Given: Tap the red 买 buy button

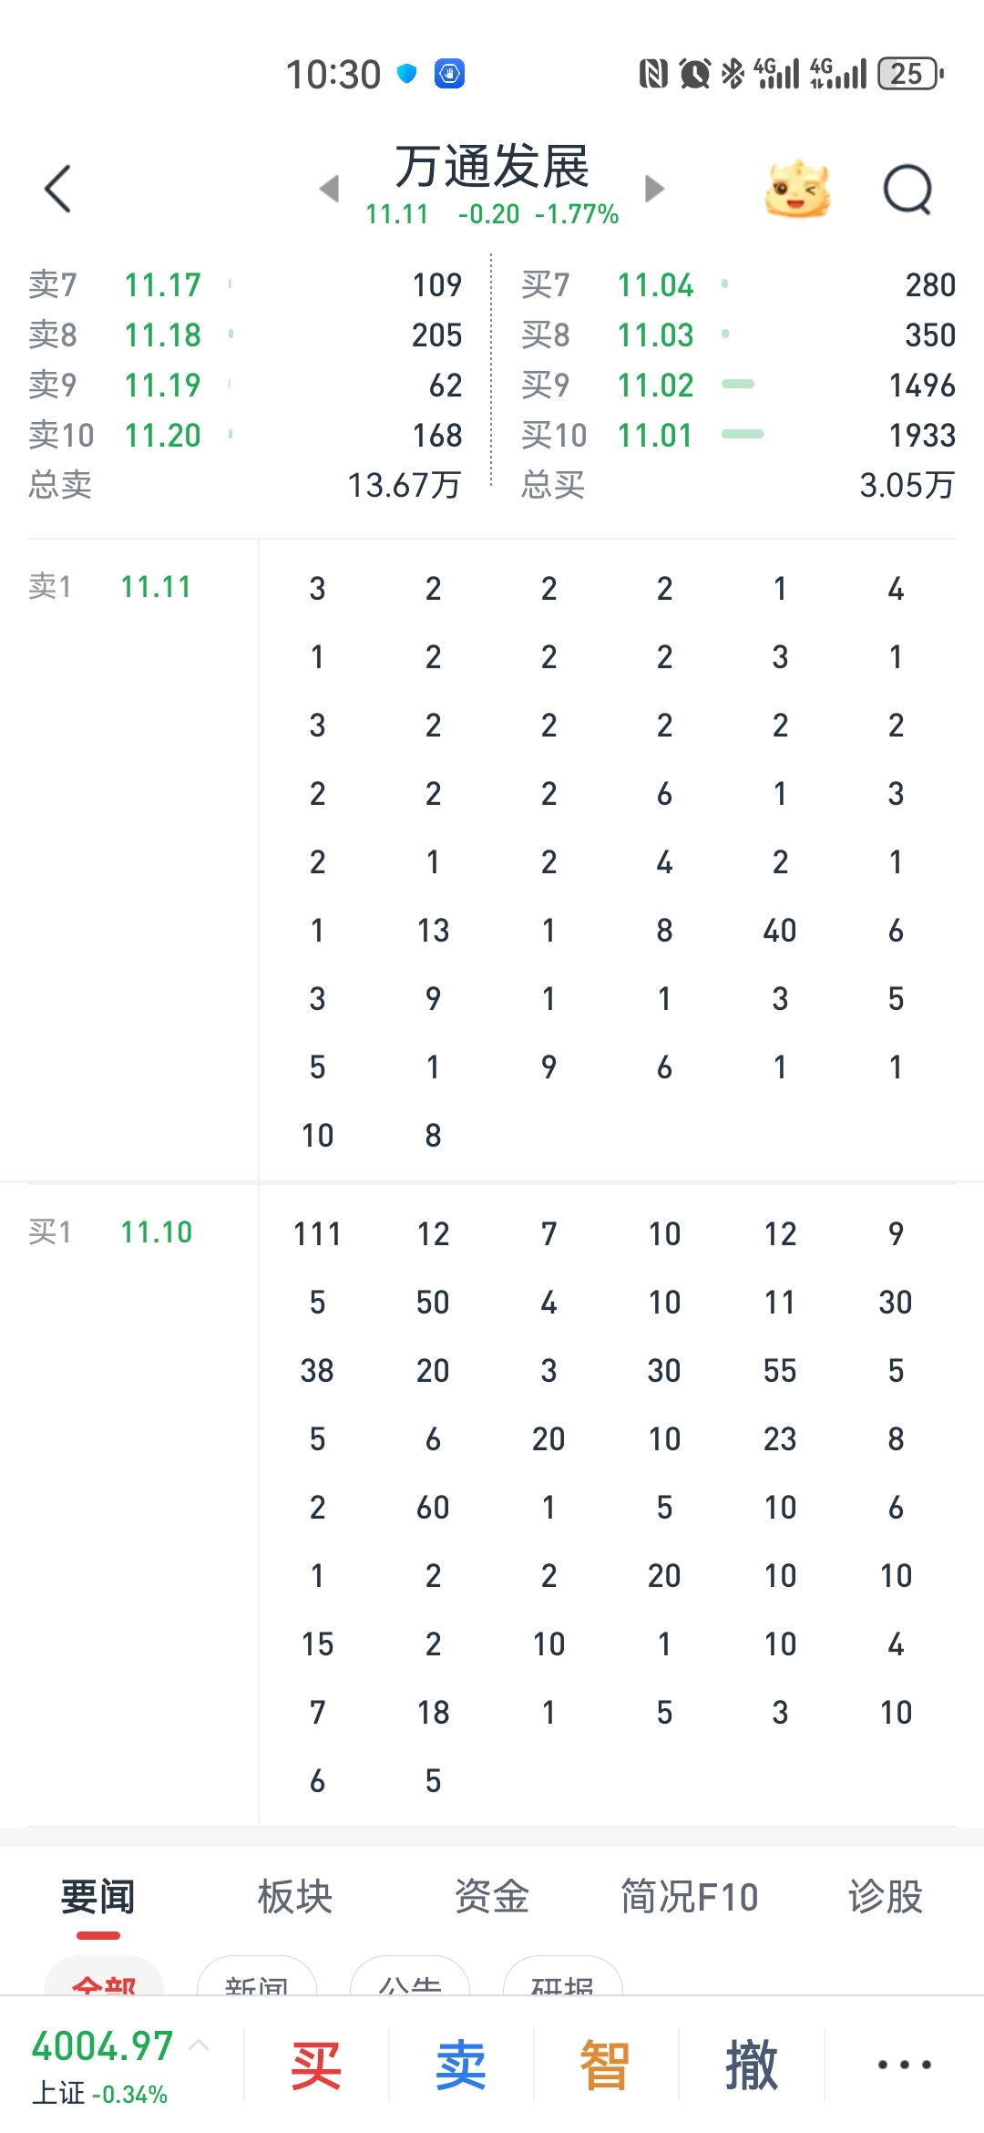Looking at the screenshot, I should pyautogui.click(x=316, y=2065).
